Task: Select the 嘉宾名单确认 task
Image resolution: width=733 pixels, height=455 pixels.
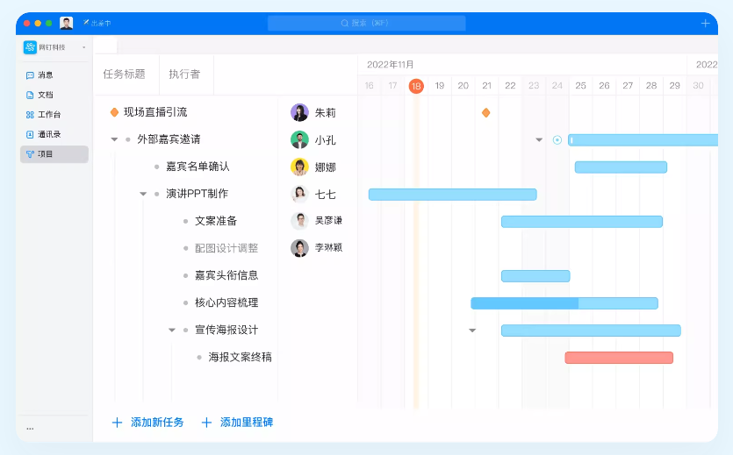Action: click(x=198, y=167)
